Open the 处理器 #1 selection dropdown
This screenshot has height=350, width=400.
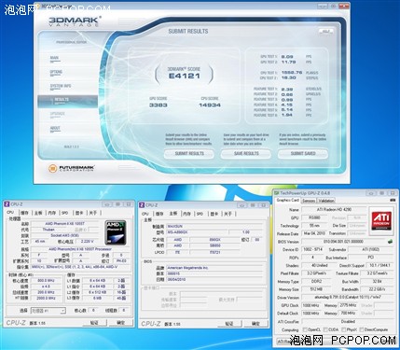click(48, 311)
